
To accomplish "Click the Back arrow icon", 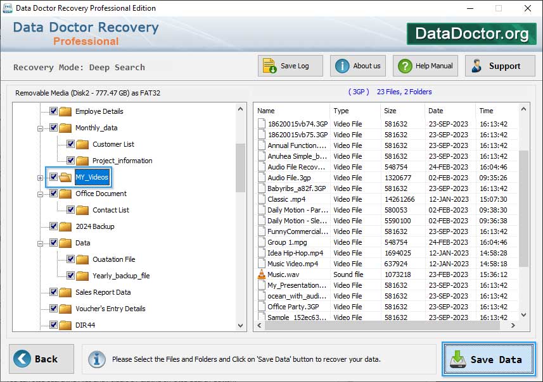I will tap(22, 359).
